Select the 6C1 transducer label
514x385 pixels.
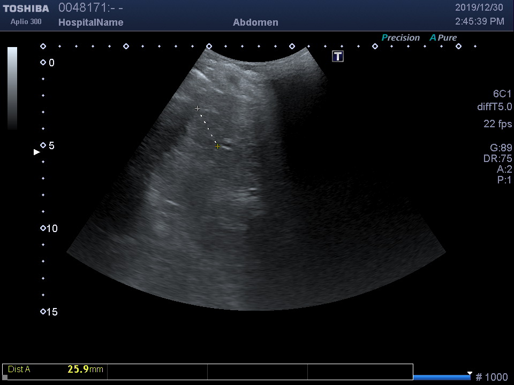502,94
